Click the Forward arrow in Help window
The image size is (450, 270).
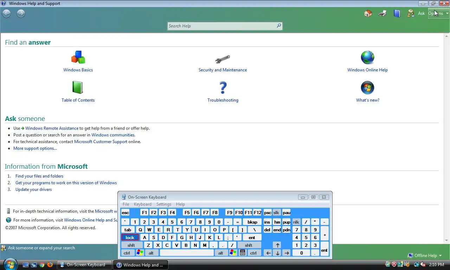tap(21, 13)
